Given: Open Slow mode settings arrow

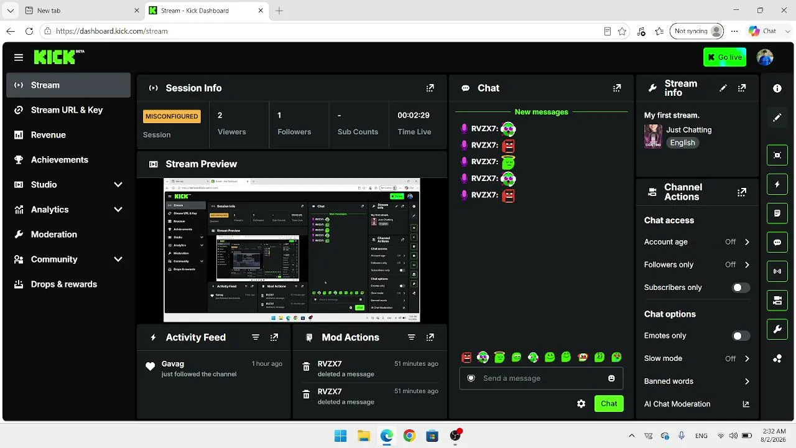Looking at the screenshot, I should pos(747,359).
